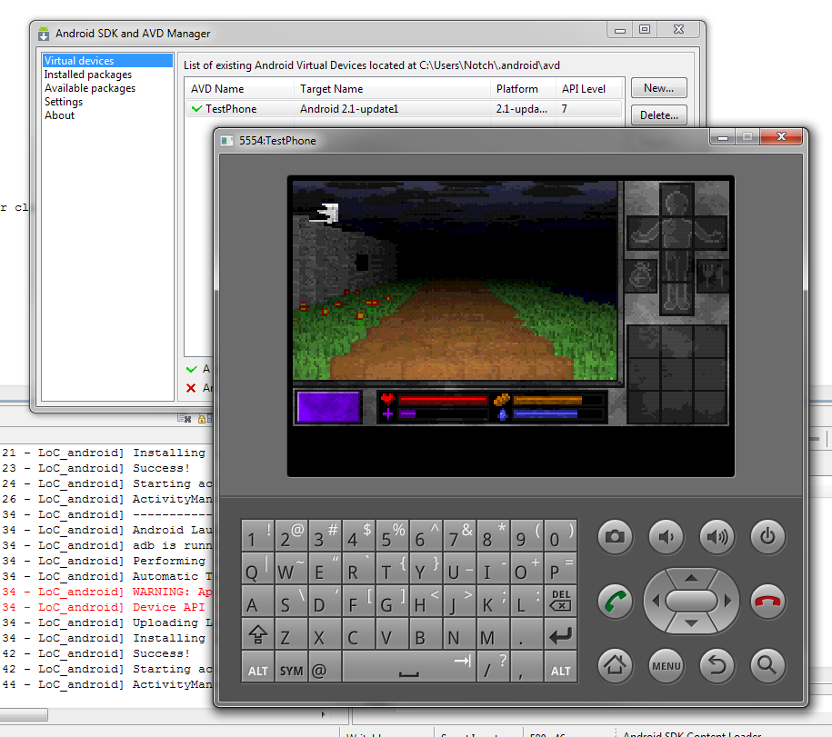Click the 5554:TestPhone window title icon
Image resolution: width=832 pixels, height=737 pixels.
[227, 141]
